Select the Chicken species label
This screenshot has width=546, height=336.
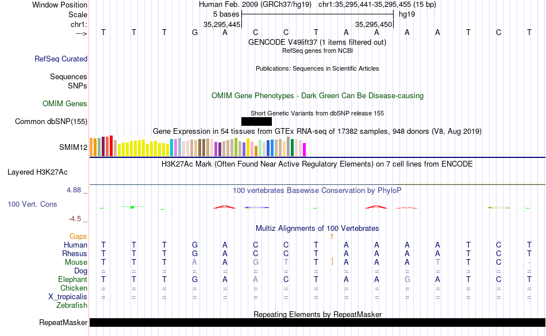(74, 288)
